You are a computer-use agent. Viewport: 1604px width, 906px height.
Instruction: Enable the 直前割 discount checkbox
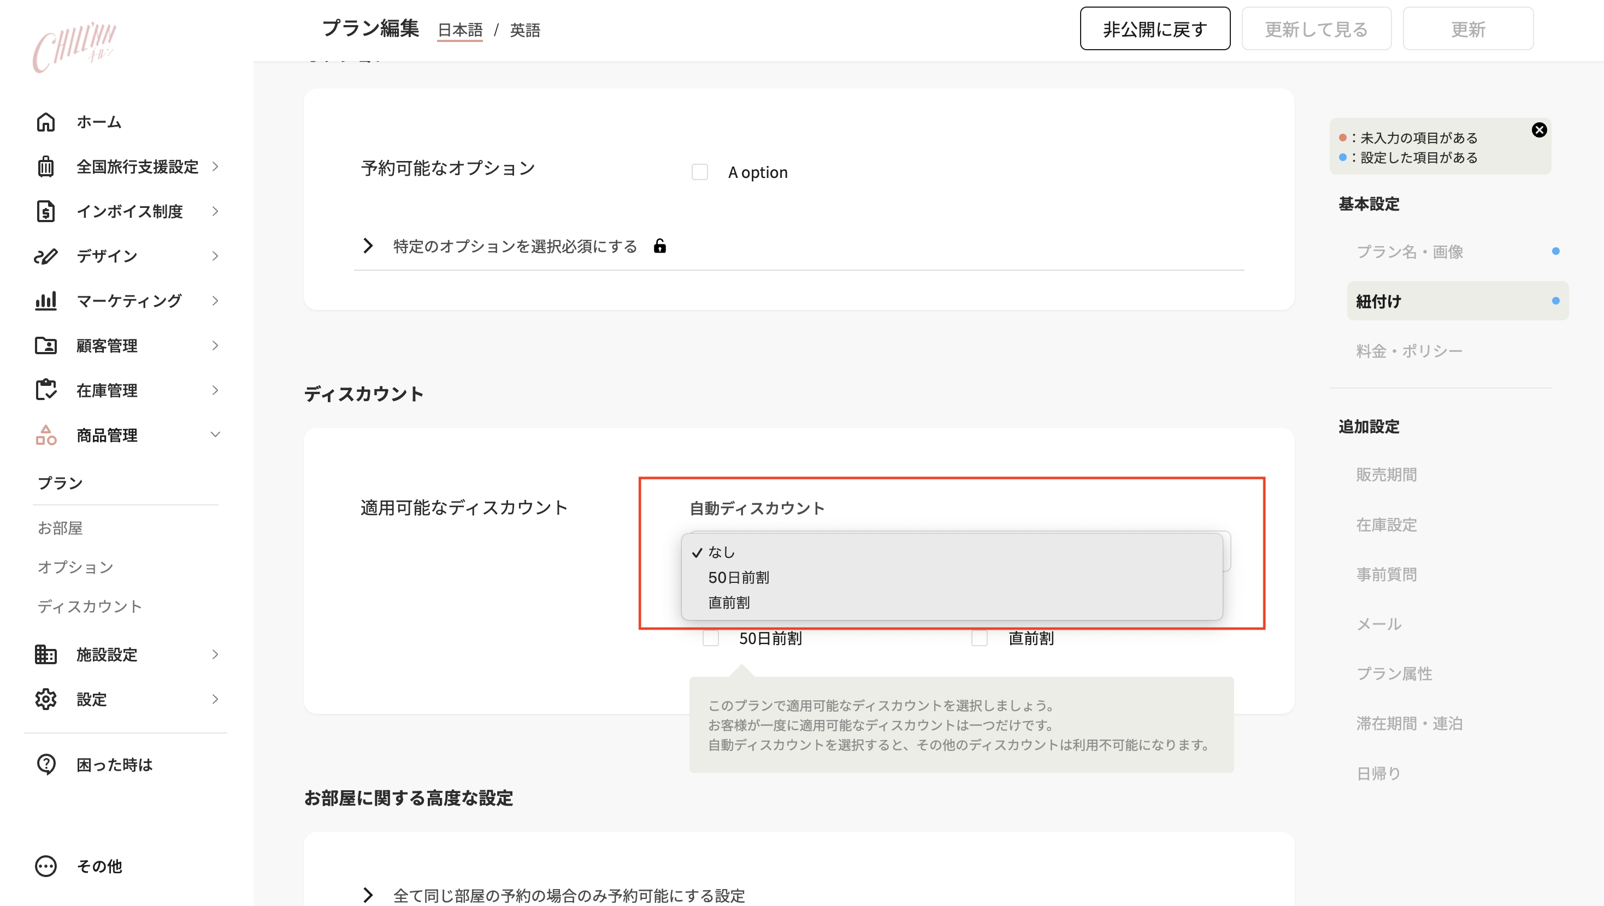click(980, 638)
